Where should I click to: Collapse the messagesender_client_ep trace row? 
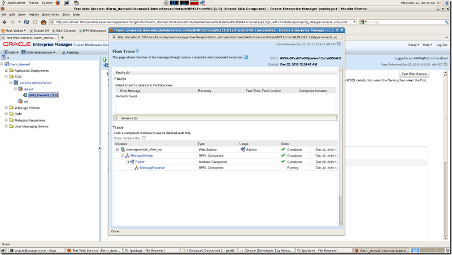[x=118, y=149]
